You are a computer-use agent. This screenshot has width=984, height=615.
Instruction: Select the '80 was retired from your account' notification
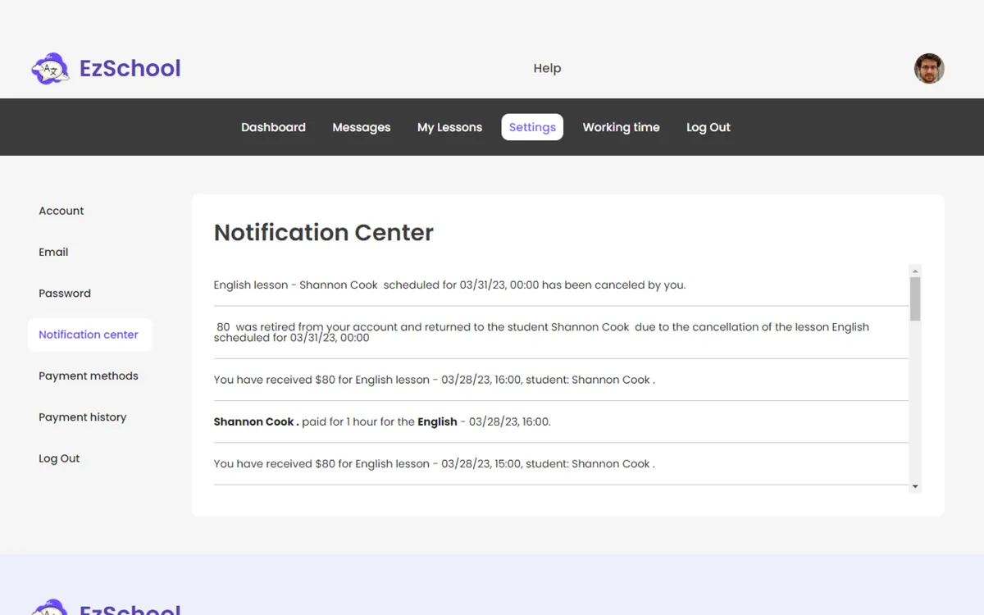[561, 332]
